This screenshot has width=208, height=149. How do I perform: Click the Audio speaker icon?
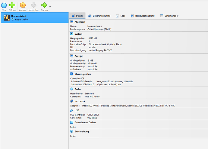click(72, 89)
